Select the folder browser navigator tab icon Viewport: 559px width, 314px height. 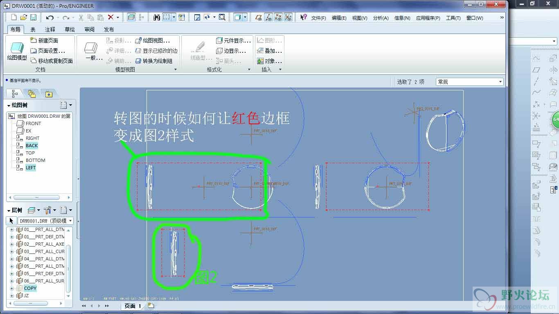(32, 94)
